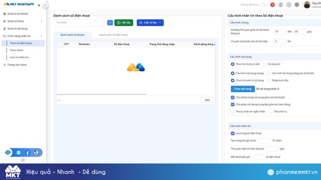This screenshot has width=321, height=180.
Task: Open Chức năng nhắn tin menu
Action: (19, 36)
